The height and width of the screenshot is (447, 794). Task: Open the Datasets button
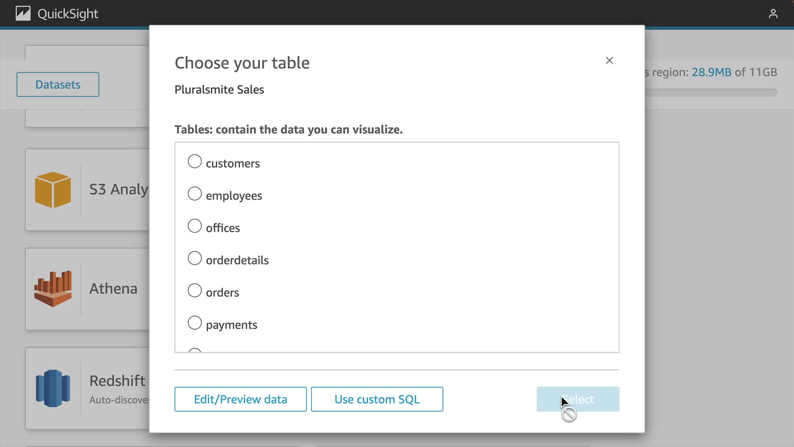[58, 84]
